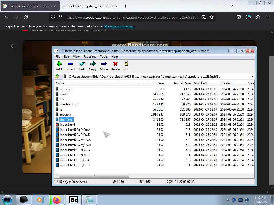Show hidden system tray icons
Image resolution: width=274 pixels, height=205 pixels.
coord(227,200)
